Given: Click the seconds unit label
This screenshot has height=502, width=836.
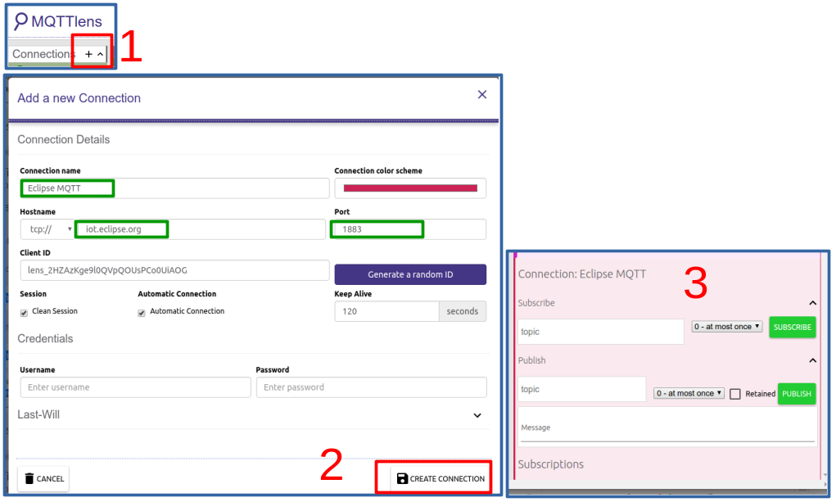Looking at the screenshot, I should coord(463,311).
